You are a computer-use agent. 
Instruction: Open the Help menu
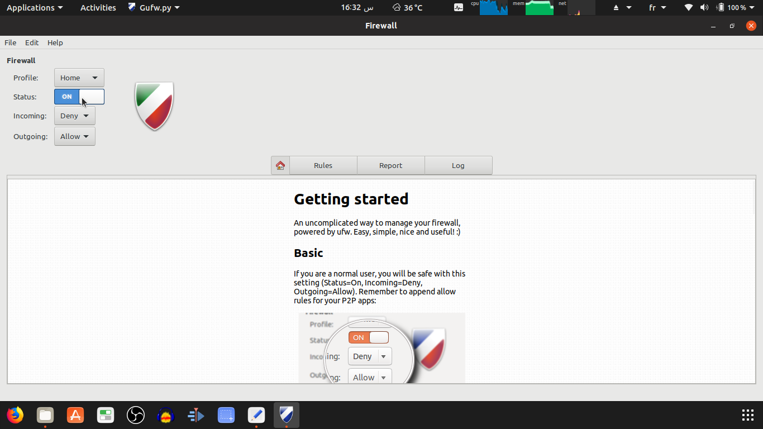[x=55, y=42]
